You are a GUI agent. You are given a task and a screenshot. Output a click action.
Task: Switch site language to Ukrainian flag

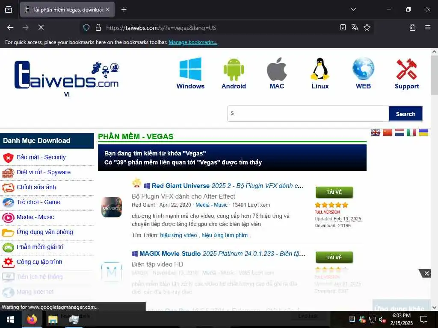coord(423,132)
